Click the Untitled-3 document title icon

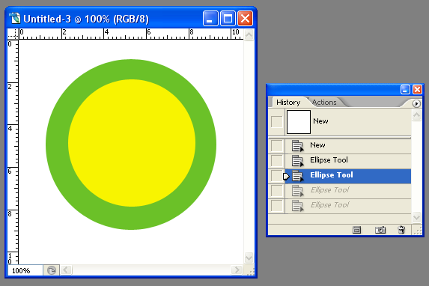click(15, 19)
